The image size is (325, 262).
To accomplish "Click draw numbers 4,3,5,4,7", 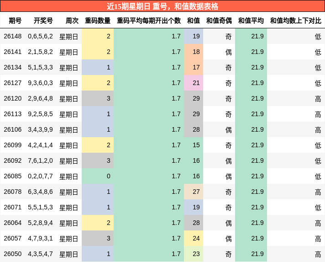I will tap(41, 254).
